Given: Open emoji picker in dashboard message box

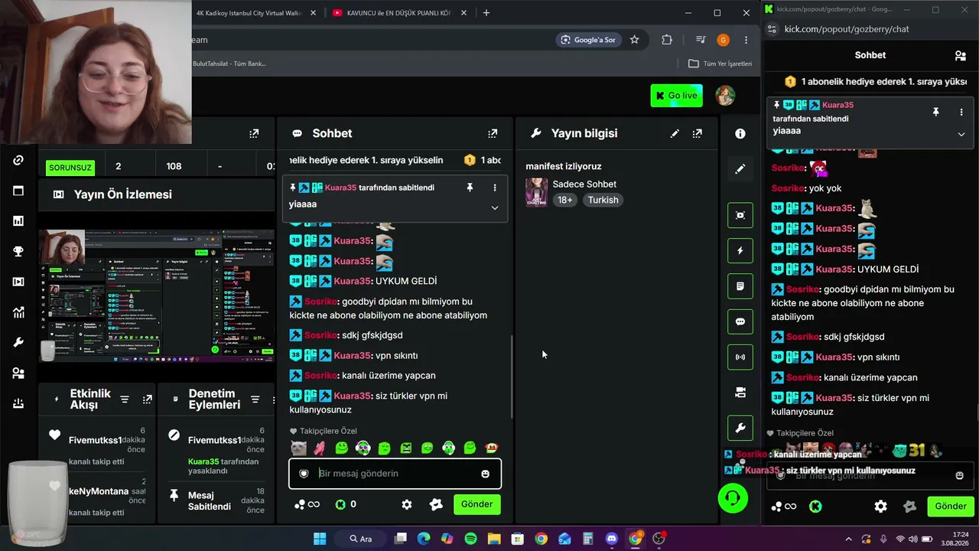Looking at the screenshot, I should click(x=485, y=474).
